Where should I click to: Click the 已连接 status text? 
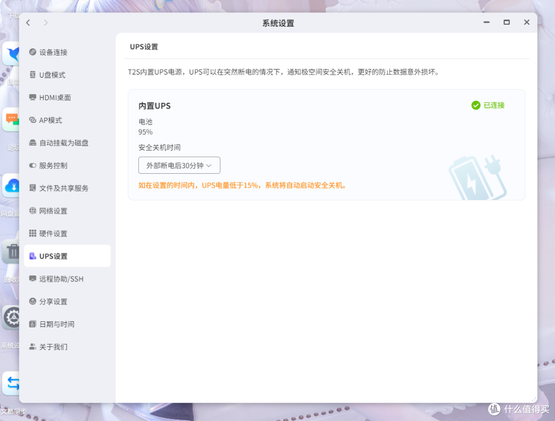(x=494, y=105)
